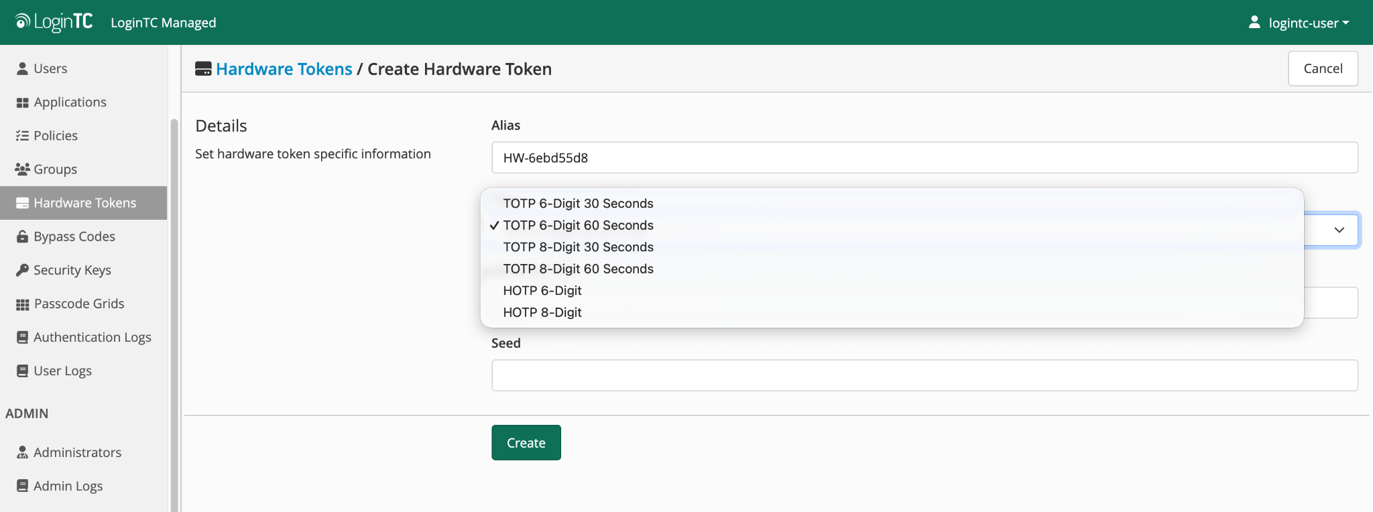
Task: Click the ADMIN section heading
Action: (x=27, y=413)
